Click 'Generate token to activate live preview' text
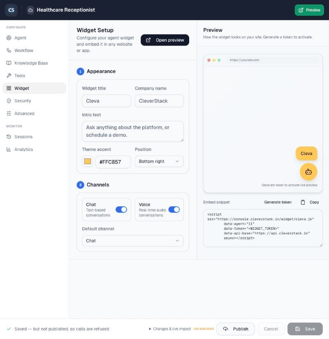 (290, 185)
